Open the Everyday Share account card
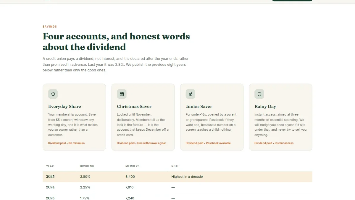The width and height of the screenshot is (355, 200). click(74, 117)
